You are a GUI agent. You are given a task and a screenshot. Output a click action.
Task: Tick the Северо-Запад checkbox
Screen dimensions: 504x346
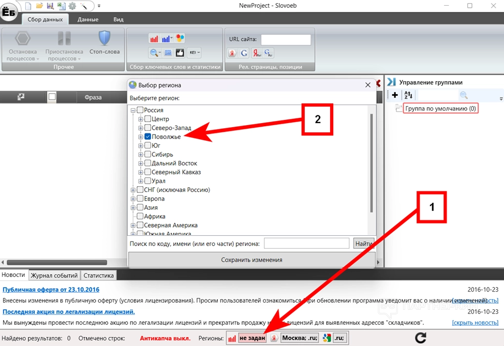click(148, 128)
